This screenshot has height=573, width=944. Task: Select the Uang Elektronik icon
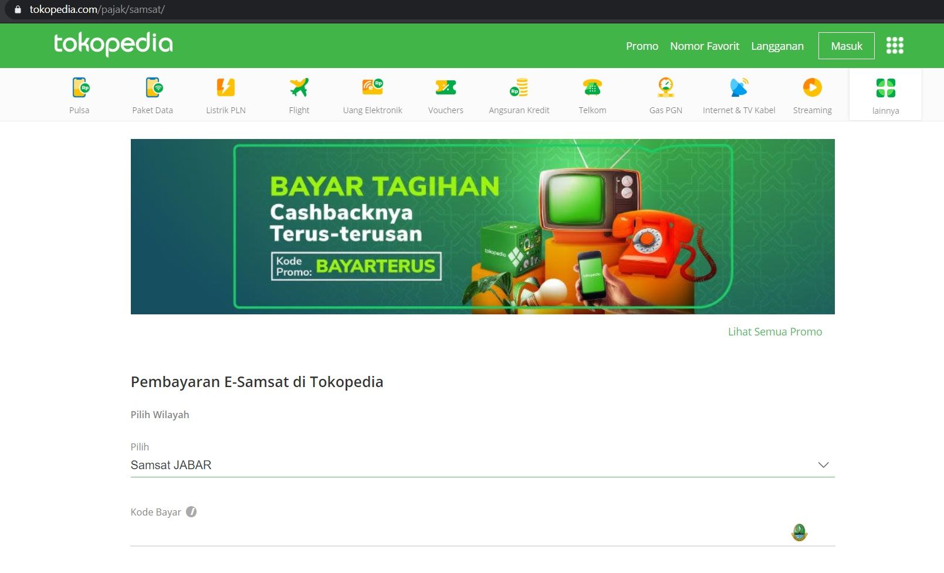(x=373, y=87)
